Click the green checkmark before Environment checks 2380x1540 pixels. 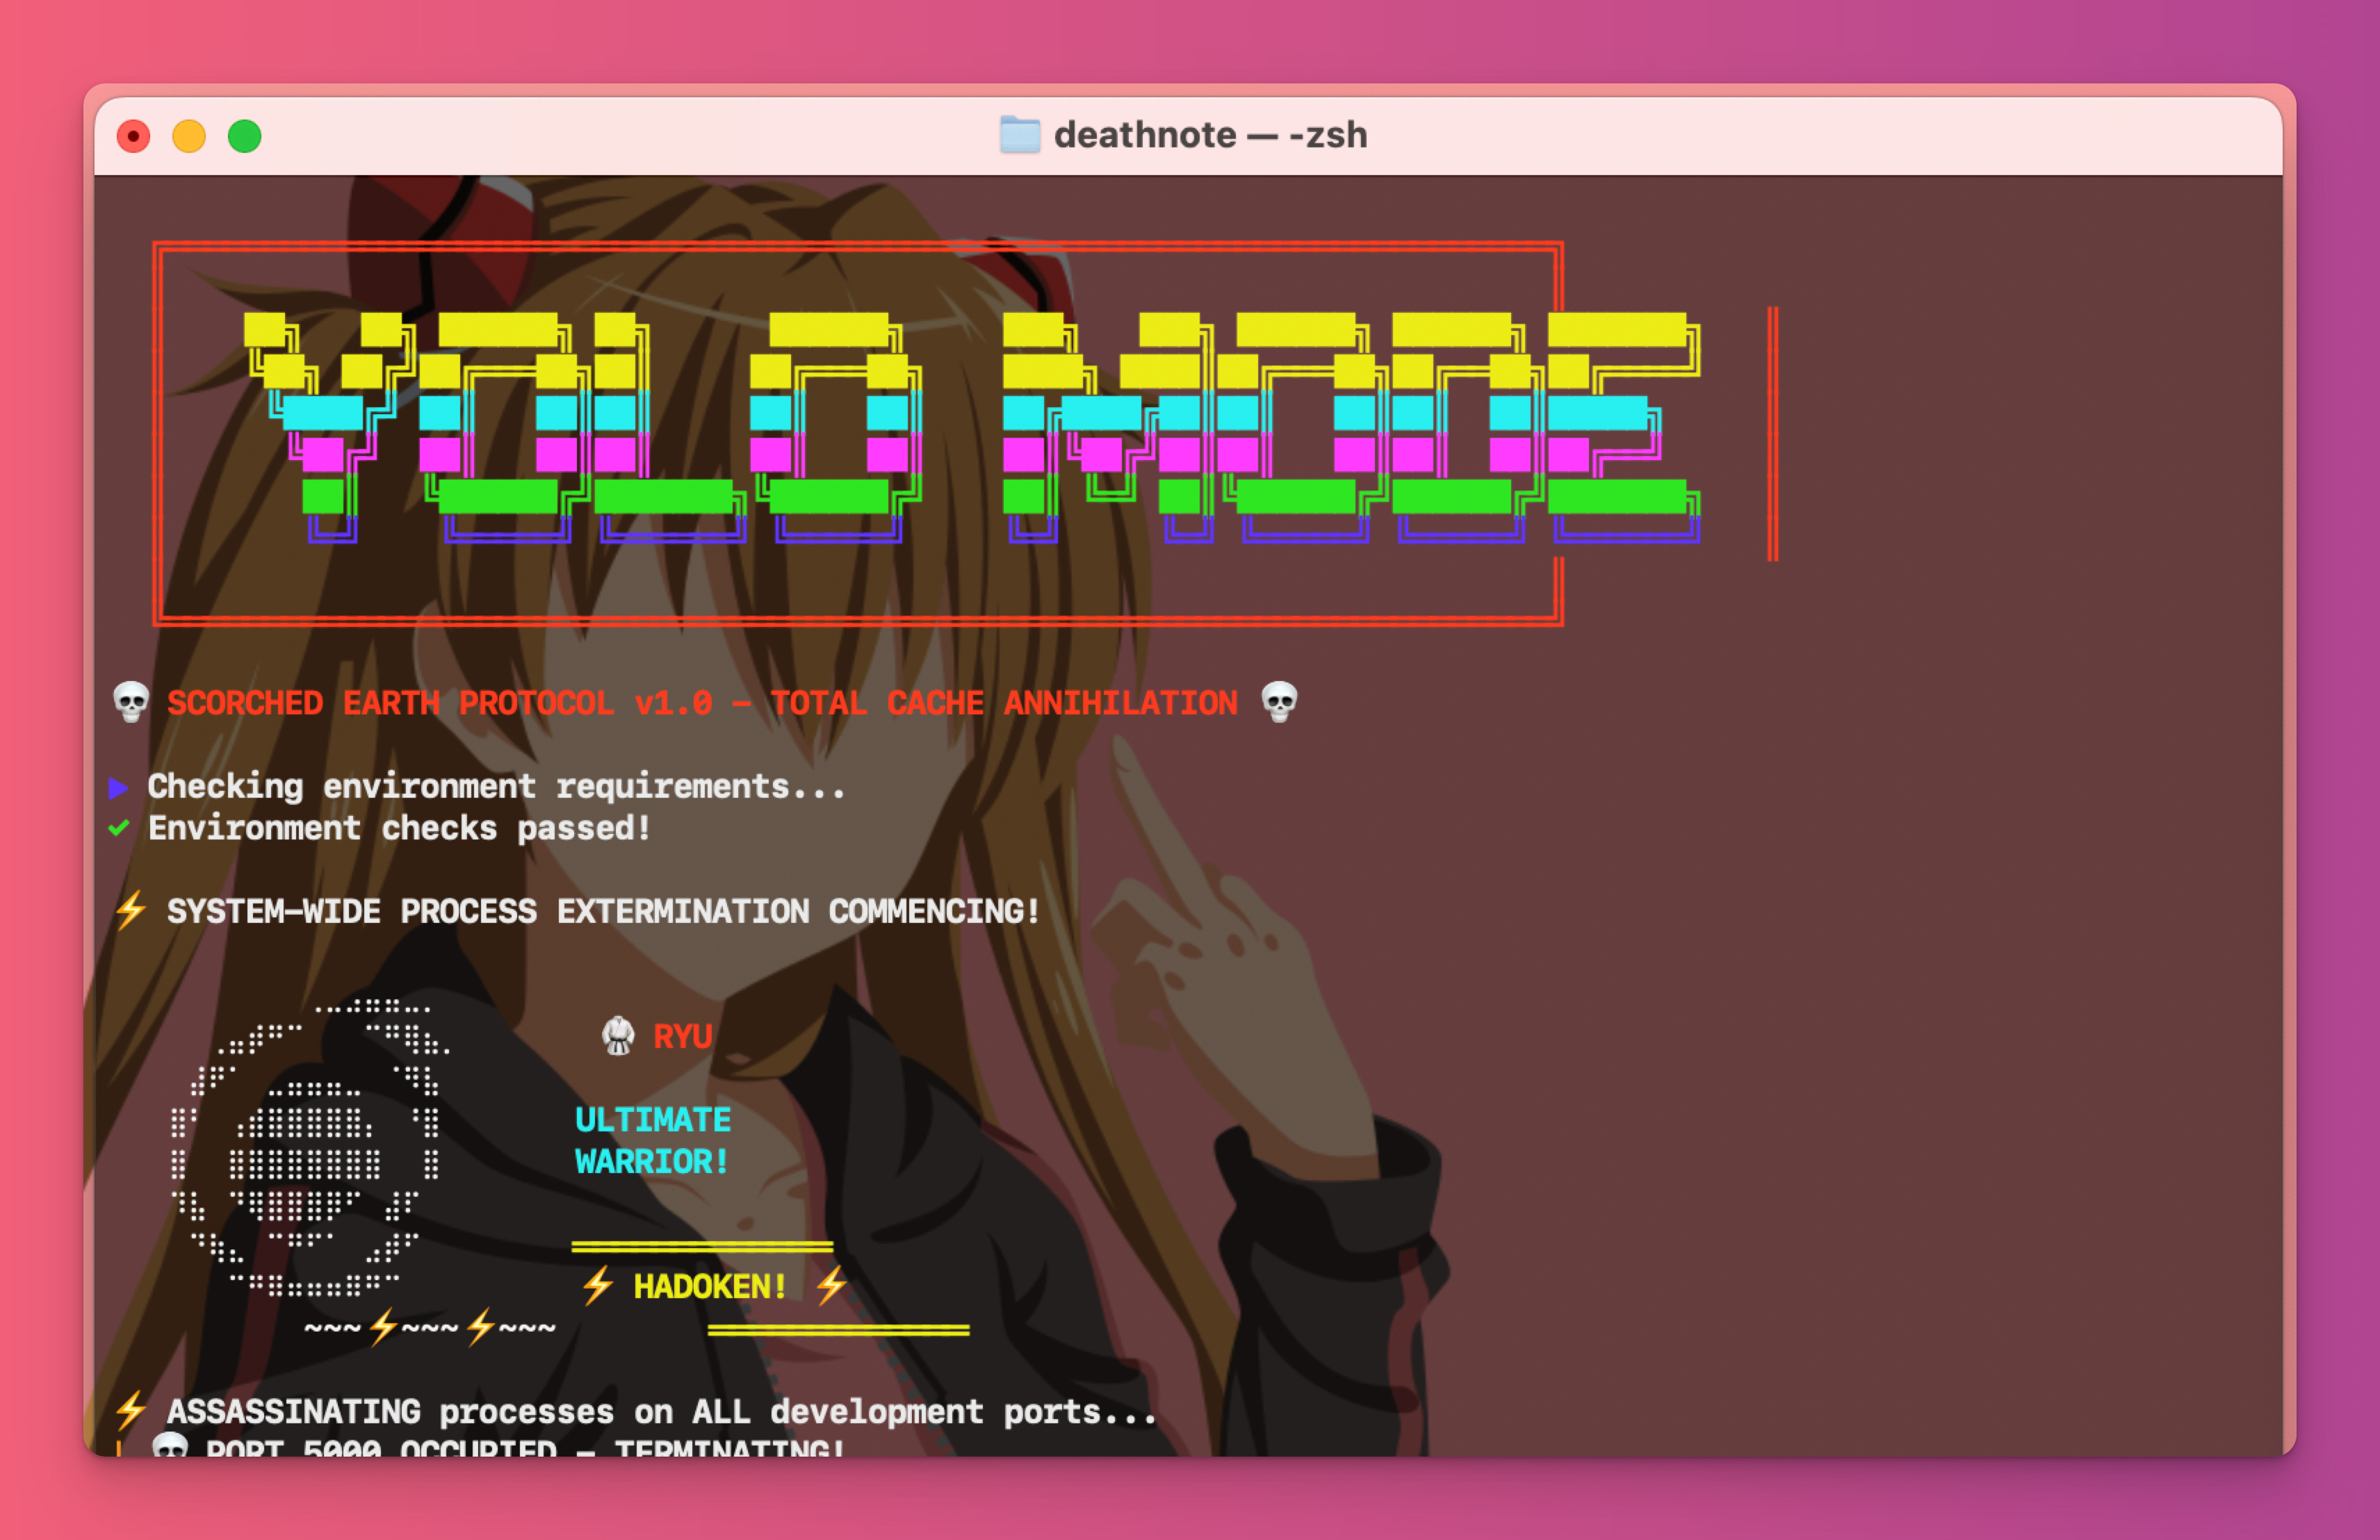[x=119, y=828]
